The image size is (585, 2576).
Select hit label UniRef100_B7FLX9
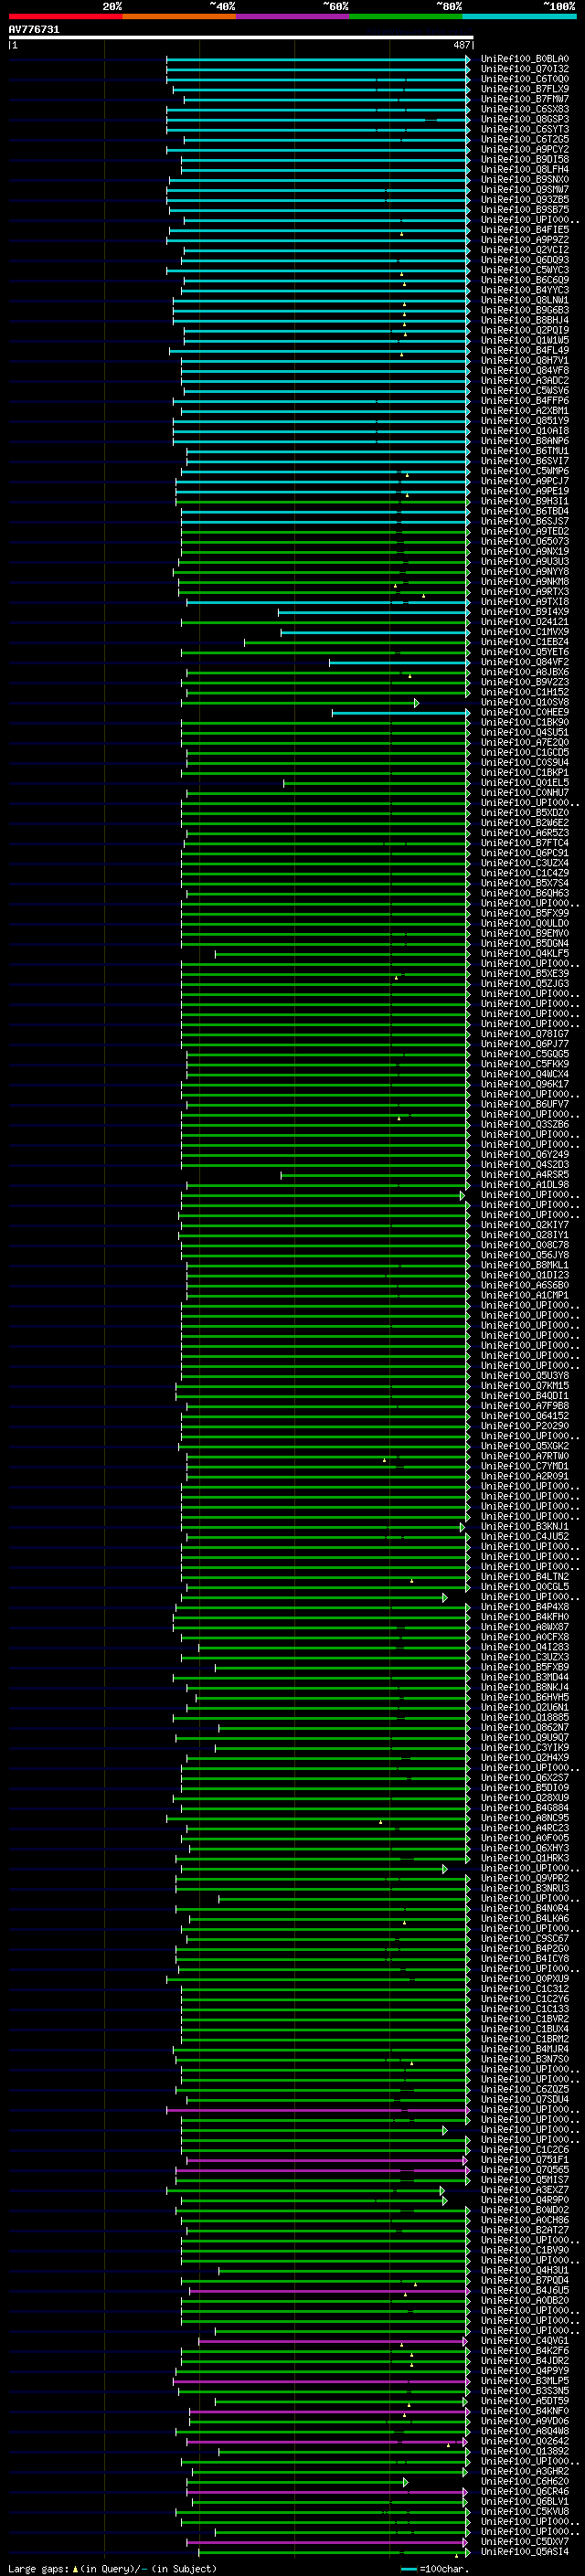click(525, 89)
